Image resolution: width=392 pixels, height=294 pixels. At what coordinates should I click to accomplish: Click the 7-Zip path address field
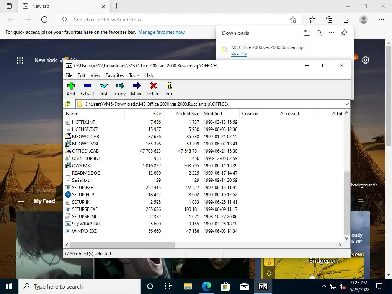pyautogui.click(x=210, y=104)
